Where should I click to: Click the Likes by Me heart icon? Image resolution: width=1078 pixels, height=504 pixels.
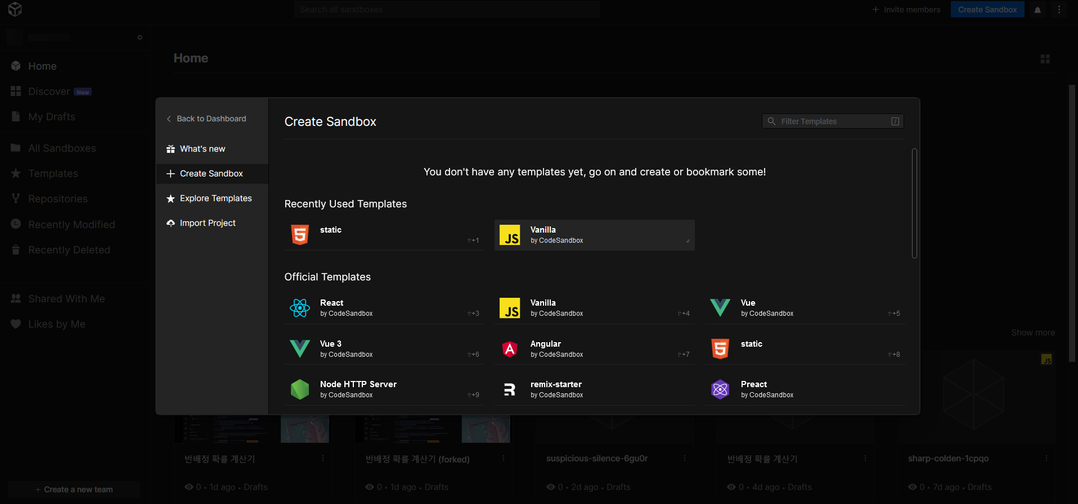click(x=16, y=324)
